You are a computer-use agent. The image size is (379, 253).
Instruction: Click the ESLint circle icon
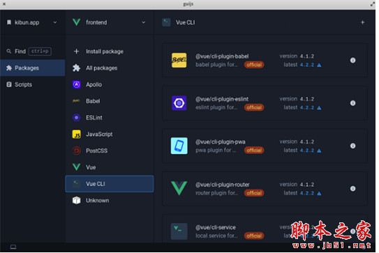[76, 118]
